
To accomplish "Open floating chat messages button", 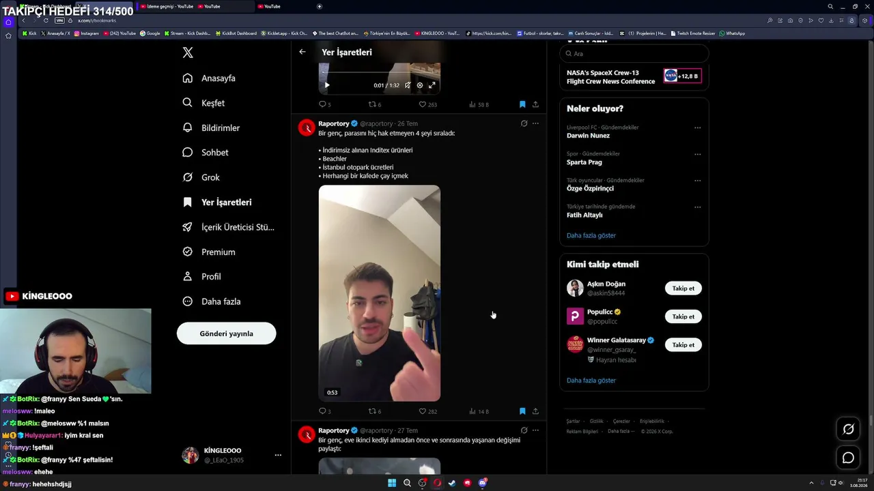I will pyautogui.click(x=848, y=458).
